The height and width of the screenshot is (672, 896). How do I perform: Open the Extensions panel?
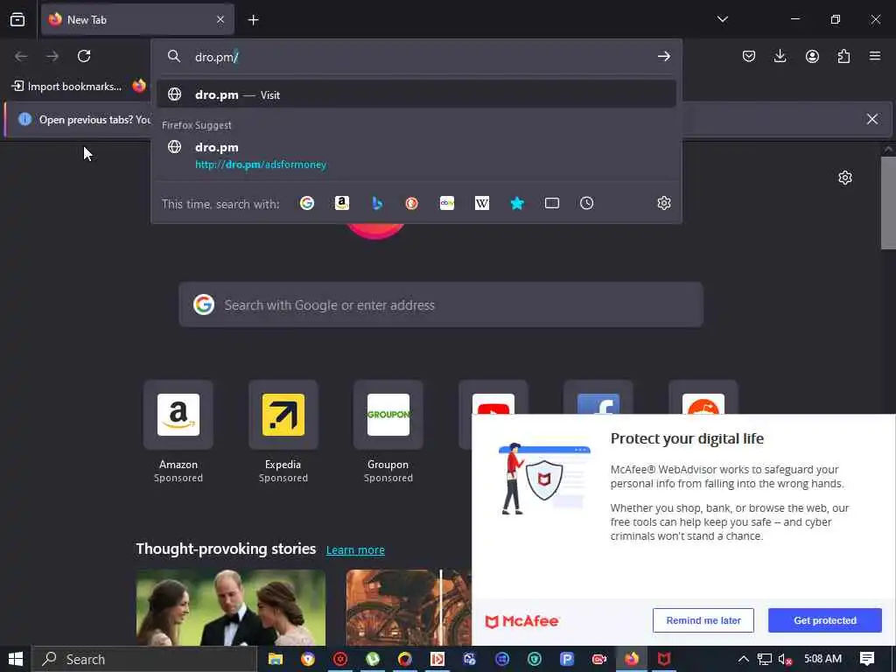pyautogui.click(x=843, y=56)
